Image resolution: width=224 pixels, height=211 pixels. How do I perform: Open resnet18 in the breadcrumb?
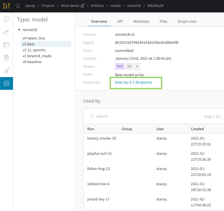coord(134,6)
